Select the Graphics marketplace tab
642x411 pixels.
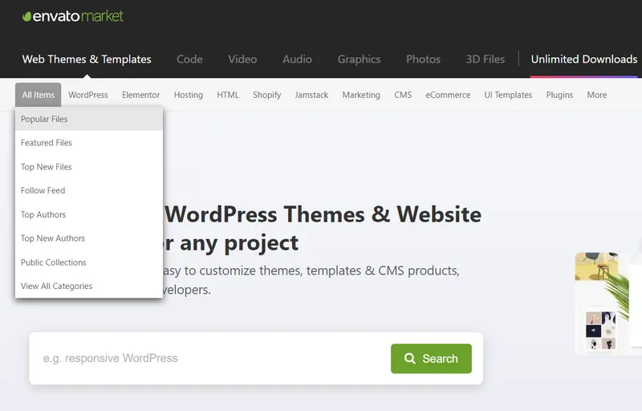[359, 59]
